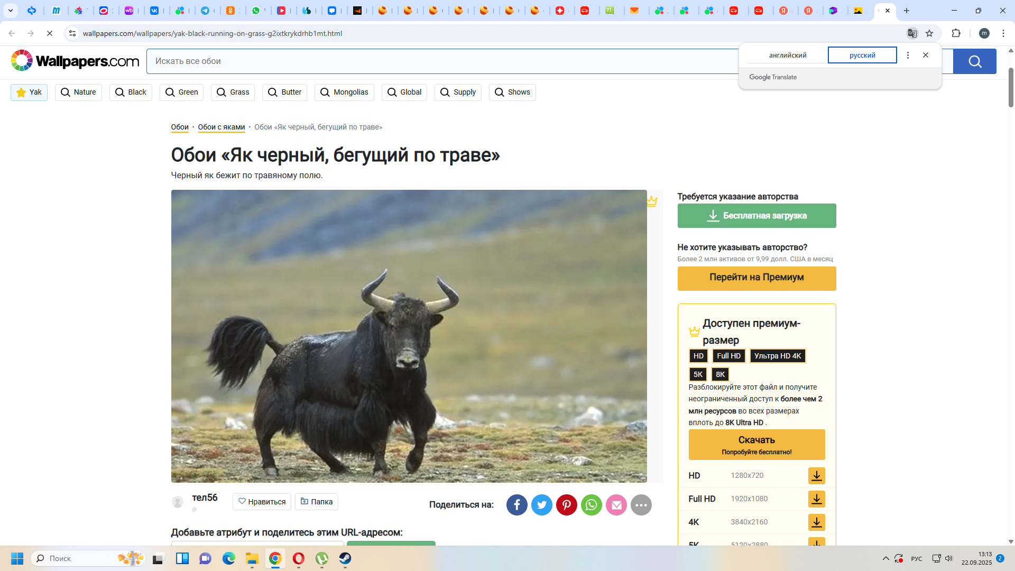Open translate options three-dot menu

(x=908, y=55)
